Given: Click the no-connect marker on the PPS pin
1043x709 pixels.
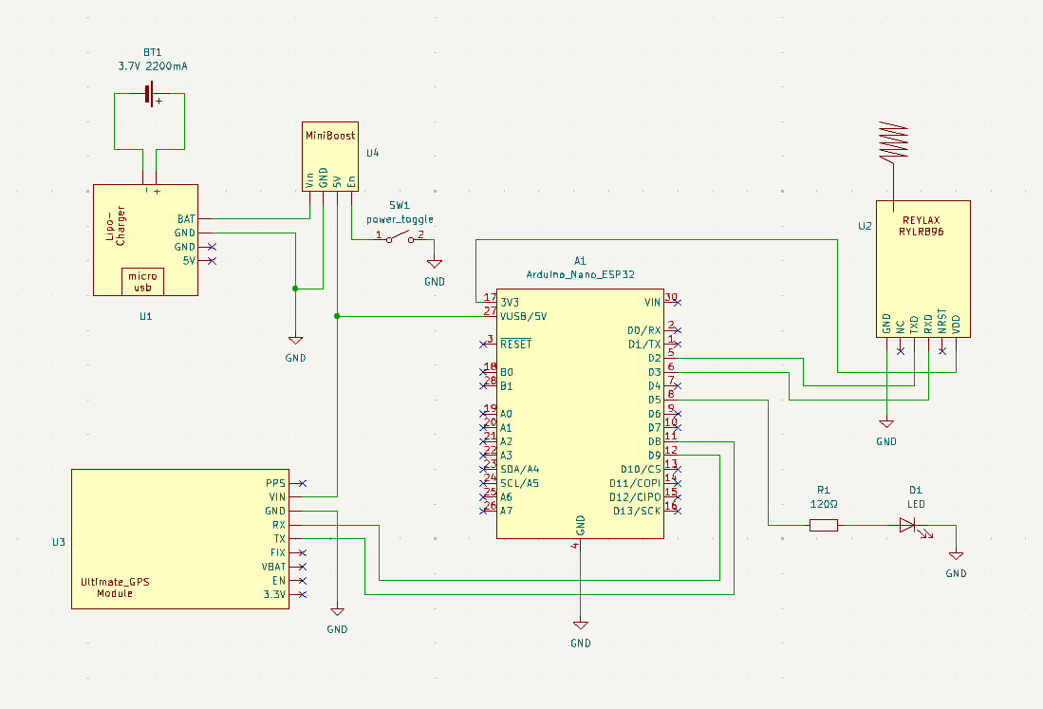Looking at the screenshot, I should [303, 483].
